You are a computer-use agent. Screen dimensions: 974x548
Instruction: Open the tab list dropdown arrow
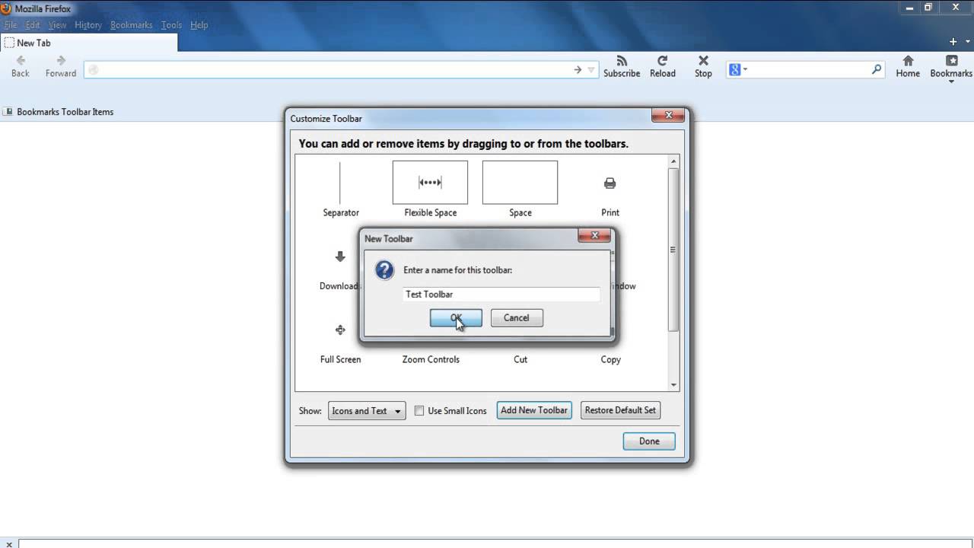click(966, 42)
